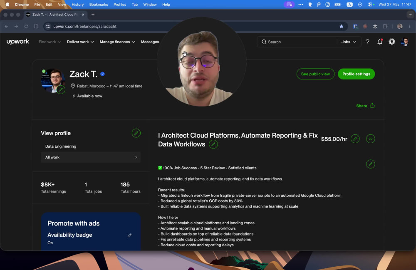
Task: Click the Available now status
Action: (x=87, y=96)
